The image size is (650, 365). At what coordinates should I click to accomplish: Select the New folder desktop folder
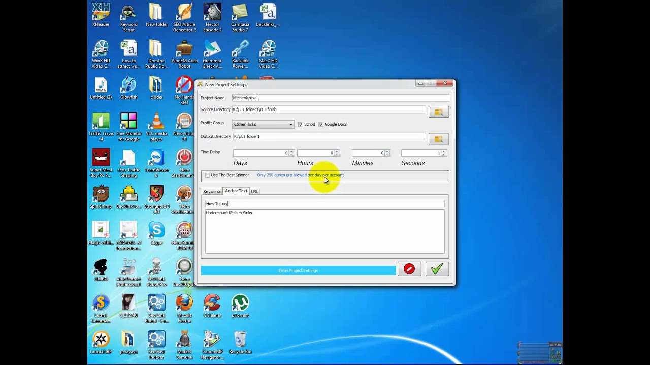(x=156, y=15)
